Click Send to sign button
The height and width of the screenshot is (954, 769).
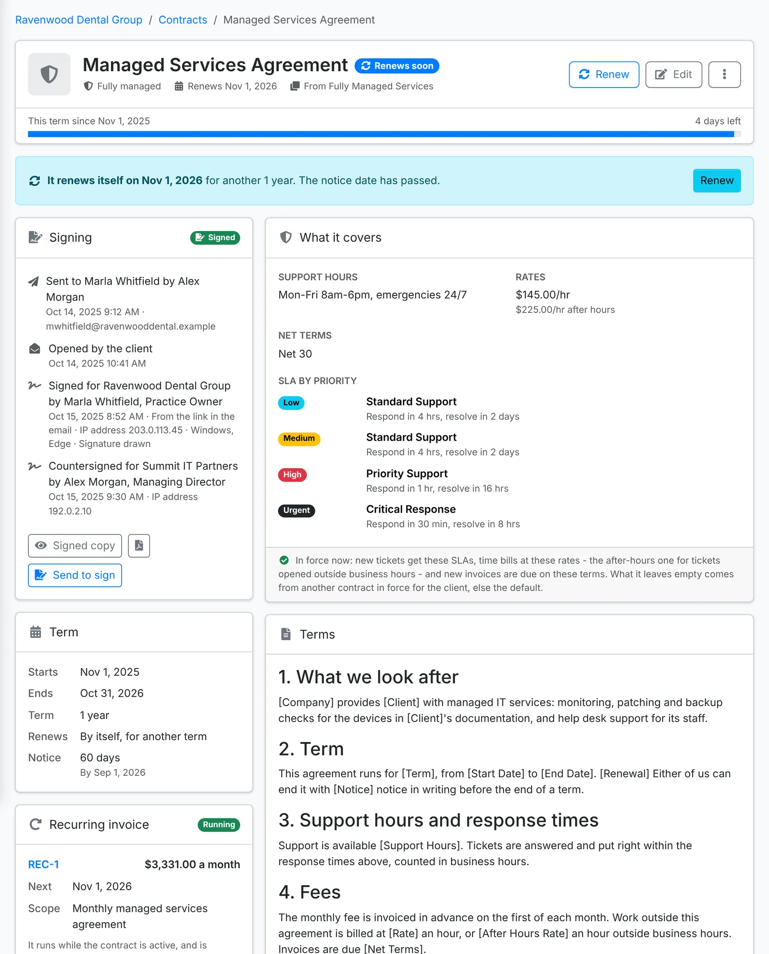pyautogui.click(x=75, y=575)
